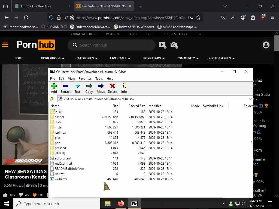Click the TRUST & SAFETY header link

point(176,34)
